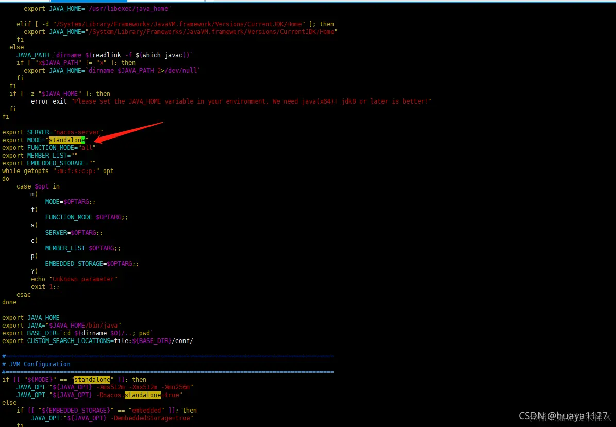Viewport: 616px width, 427px height.
Task: Click the -Dnacos.standalone=true JAVA_OPT line
Action: (99, 395)
